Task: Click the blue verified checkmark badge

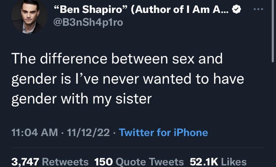Action: pyautogui.click(x=238, y=11)
